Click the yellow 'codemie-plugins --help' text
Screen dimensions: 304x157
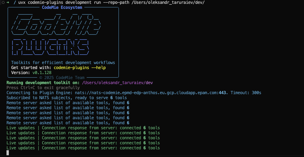pyautogui.click(x=80, y=68)
